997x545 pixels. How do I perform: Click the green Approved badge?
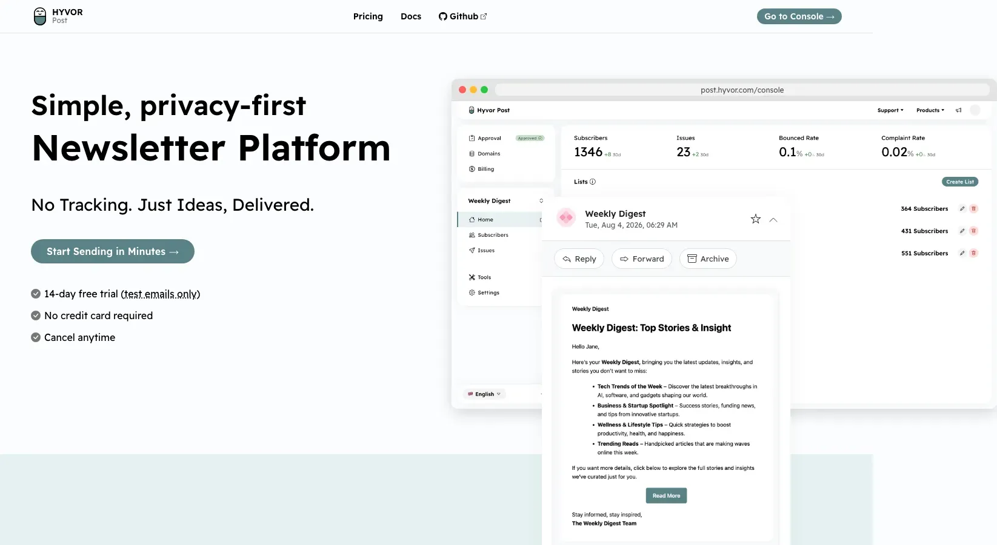pos(530,138)
